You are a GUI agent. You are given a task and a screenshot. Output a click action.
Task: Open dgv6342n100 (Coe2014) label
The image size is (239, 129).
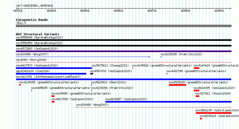pyautogui.click(x=33, y=71)
